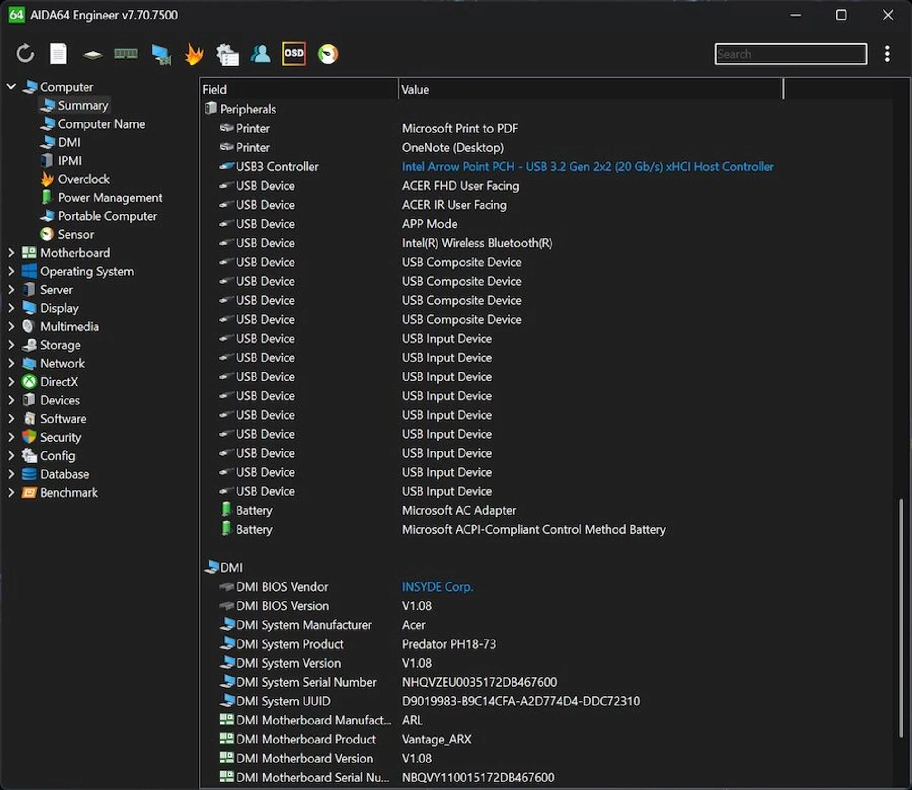
Task: Open the Overclock page
Action: tap(75, 179)
